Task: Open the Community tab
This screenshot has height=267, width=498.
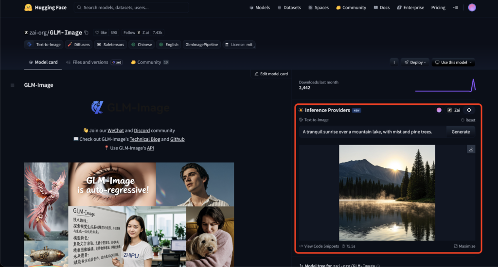Action: pyautogui.click(x=149, y=62)
